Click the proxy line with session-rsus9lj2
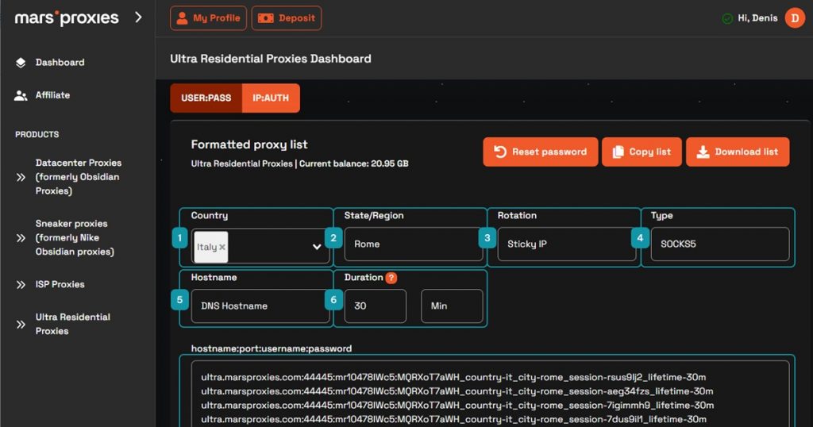This screenshot has width=813, height=427. (x=453, y=377)
